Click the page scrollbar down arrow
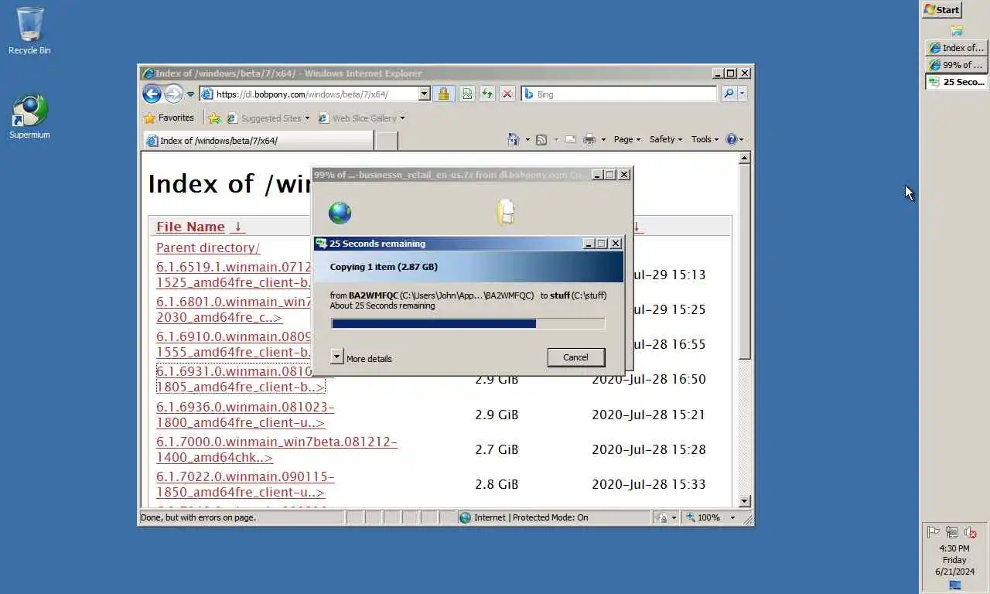 (744, 501)
